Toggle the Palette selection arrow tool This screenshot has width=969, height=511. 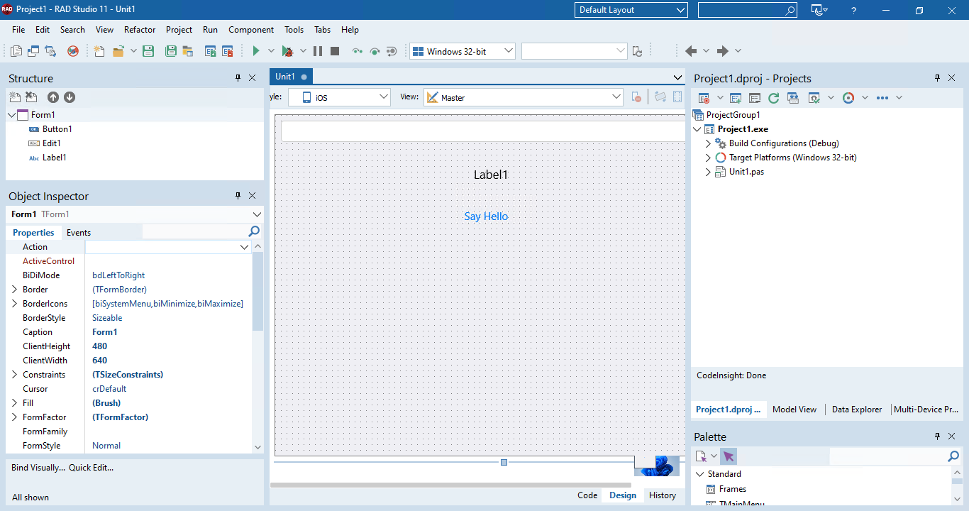click(x=729, y=456)
